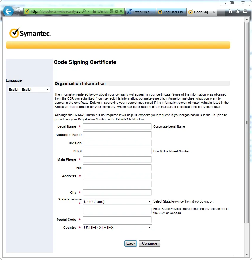This screenshot has height=260, width=252.
Task: Click the Symantec logo
Action: click(30, 33)
